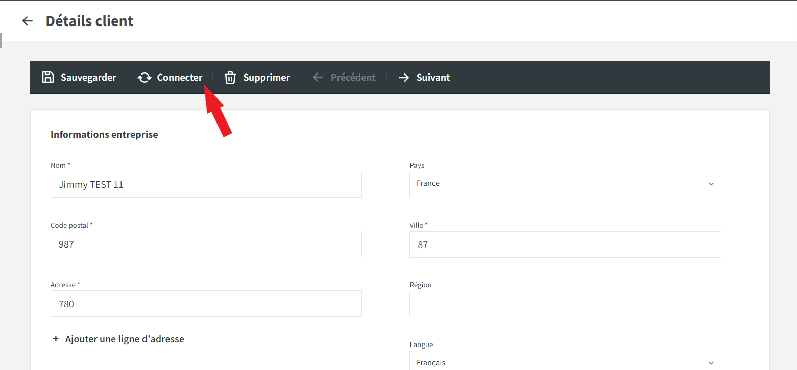The image size is (797, 370).
Task: Click the Suivant right arrow icon
Action: [404, 78]
